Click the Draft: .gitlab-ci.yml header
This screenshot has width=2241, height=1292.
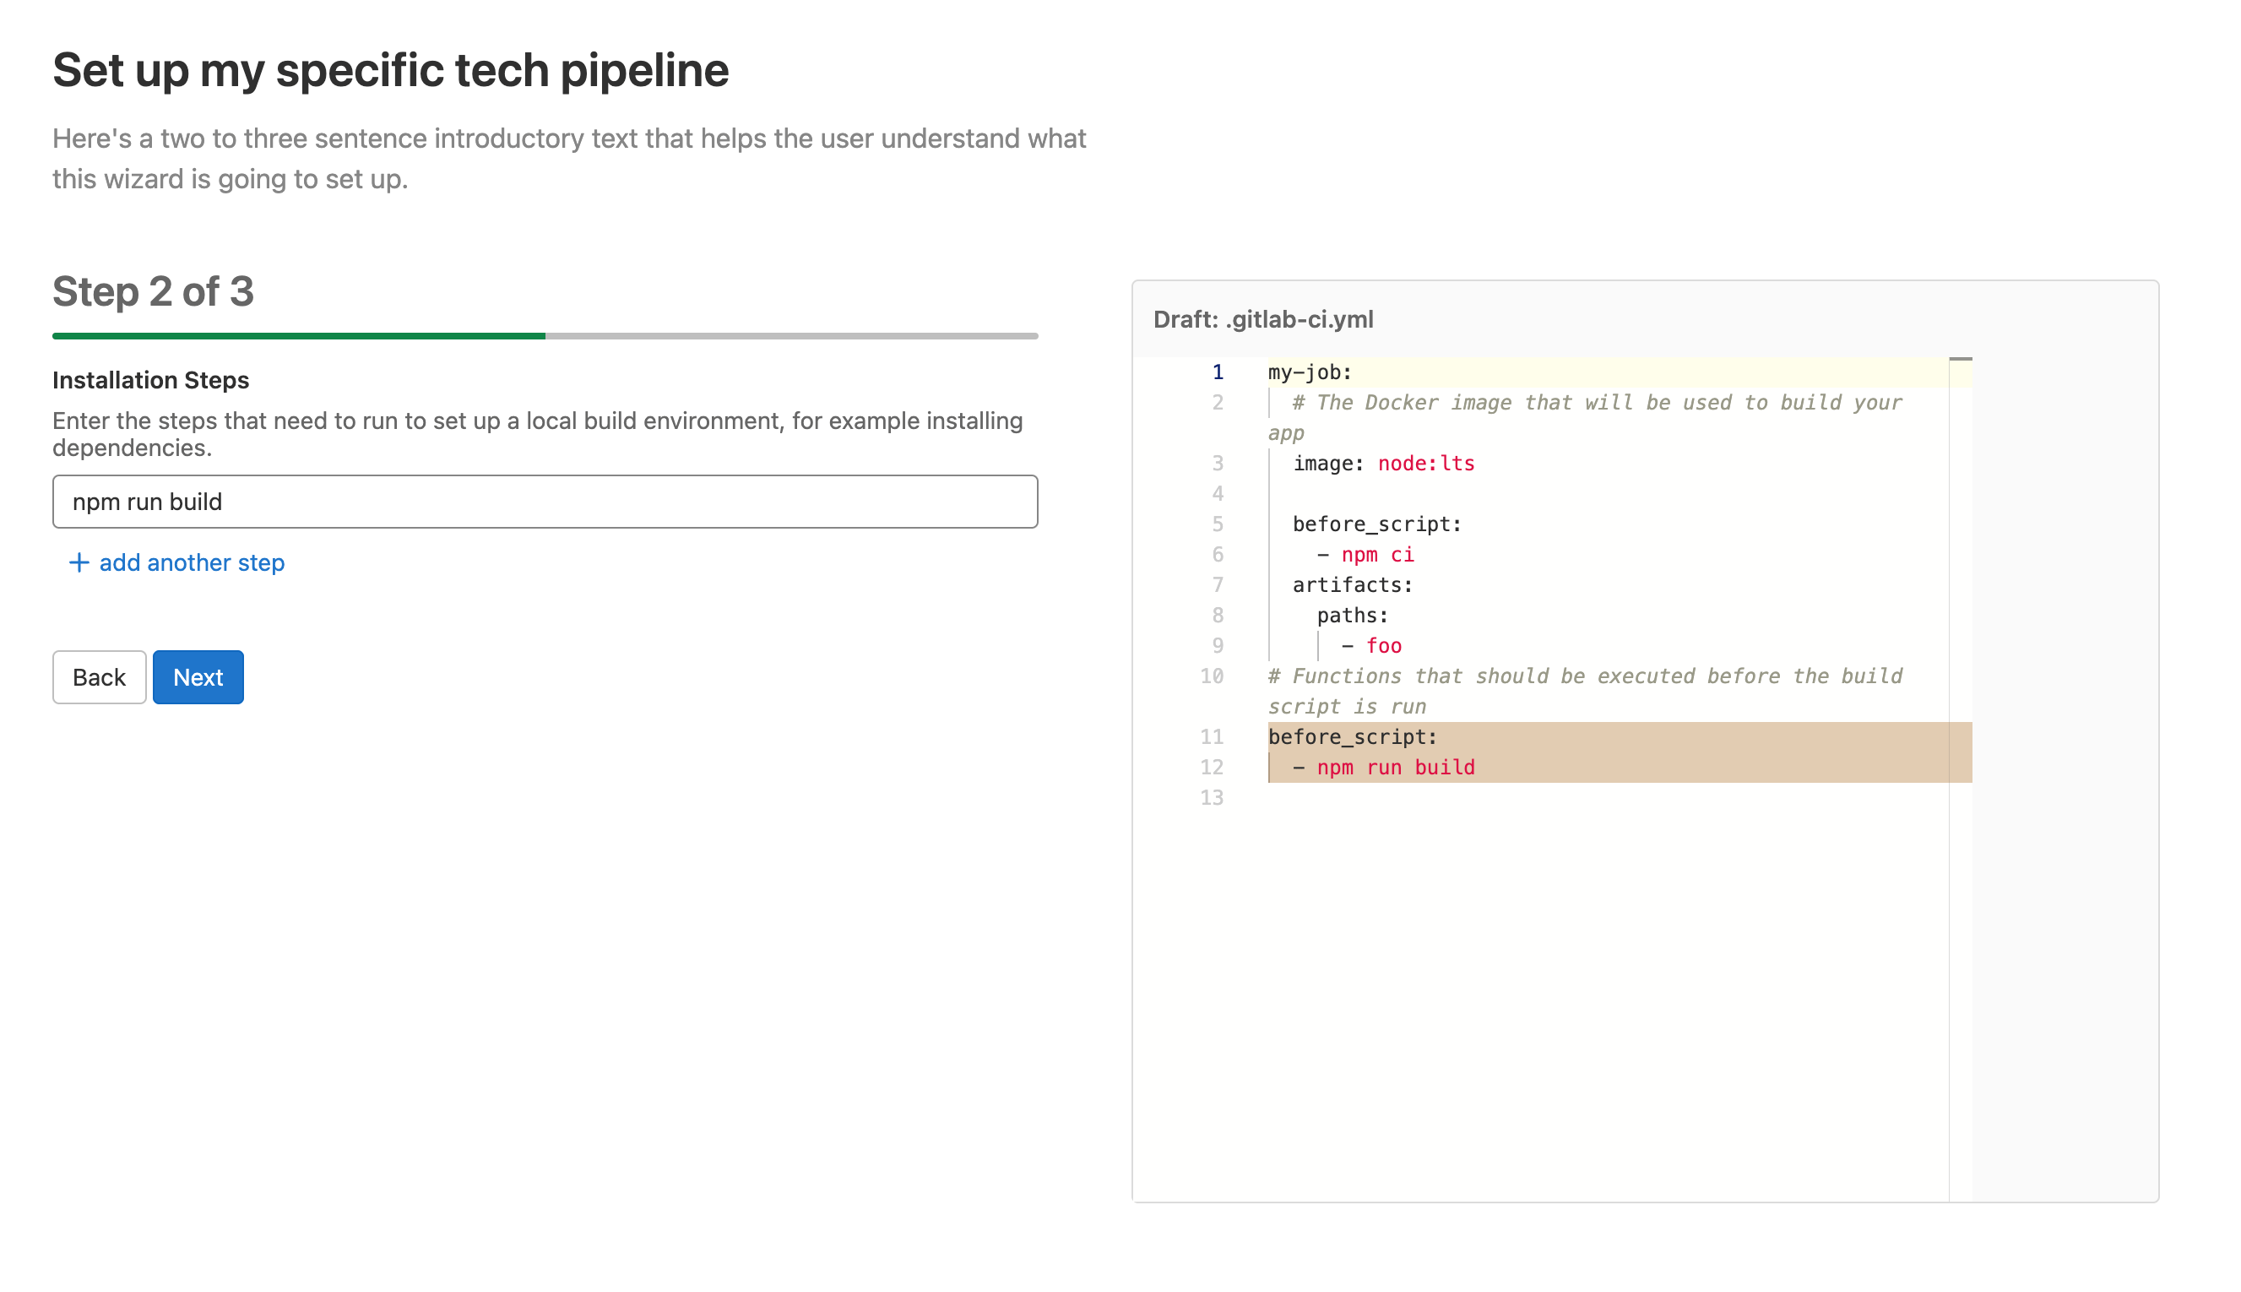(x=1263, y=319)
